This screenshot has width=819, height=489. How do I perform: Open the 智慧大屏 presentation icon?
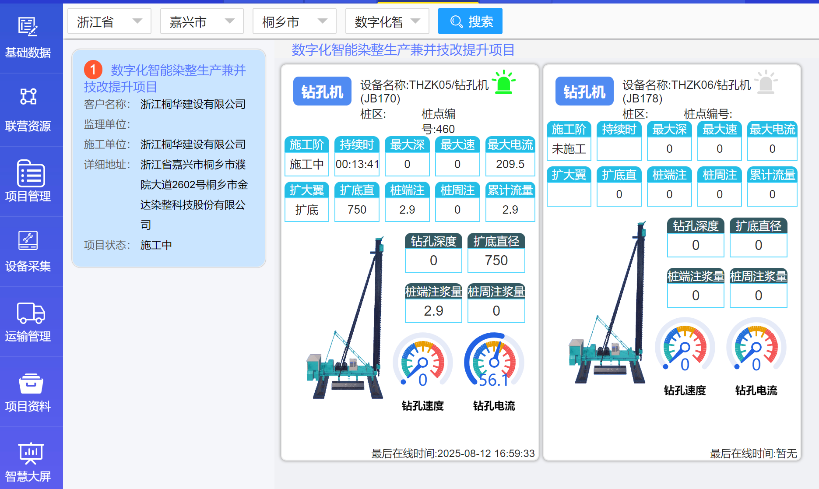(x=31, y=453)
